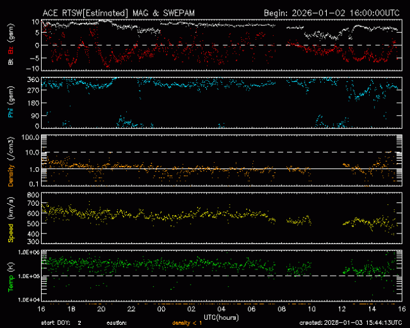
Task: Click the yellow Speed (km/s) axis label
Action: [11, 220]
